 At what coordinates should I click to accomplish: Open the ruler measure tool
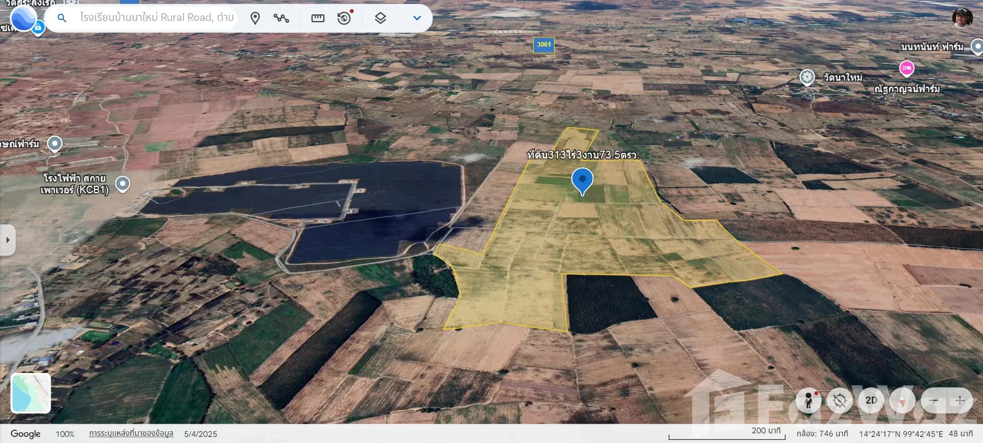317,18
